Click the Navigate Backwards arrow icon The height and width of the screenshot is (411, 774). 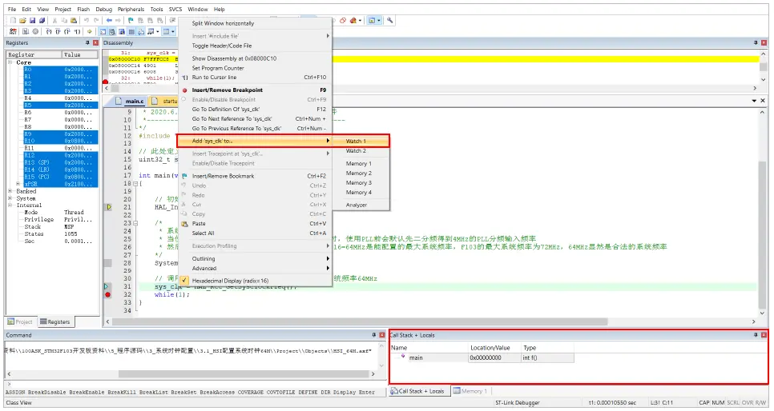pyautogui.click(x=109, y=20)
